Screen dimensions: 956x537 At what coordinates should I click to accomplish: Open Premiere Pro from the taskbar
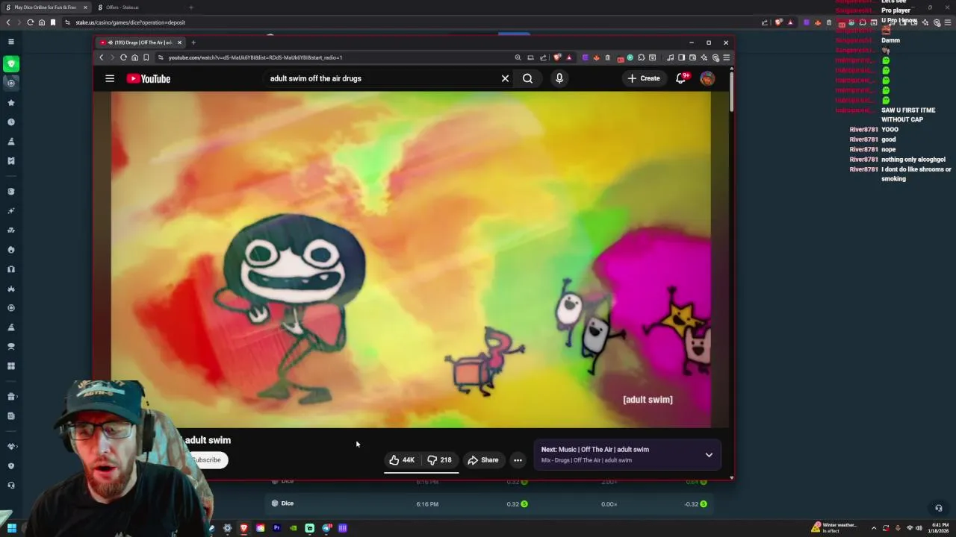tap(276, 528)
